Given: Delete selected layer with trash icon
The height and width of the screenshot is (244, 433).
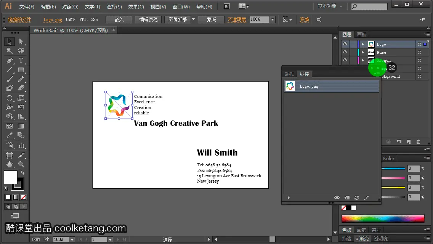Looking at the screenshot, I should coord(419,141).
